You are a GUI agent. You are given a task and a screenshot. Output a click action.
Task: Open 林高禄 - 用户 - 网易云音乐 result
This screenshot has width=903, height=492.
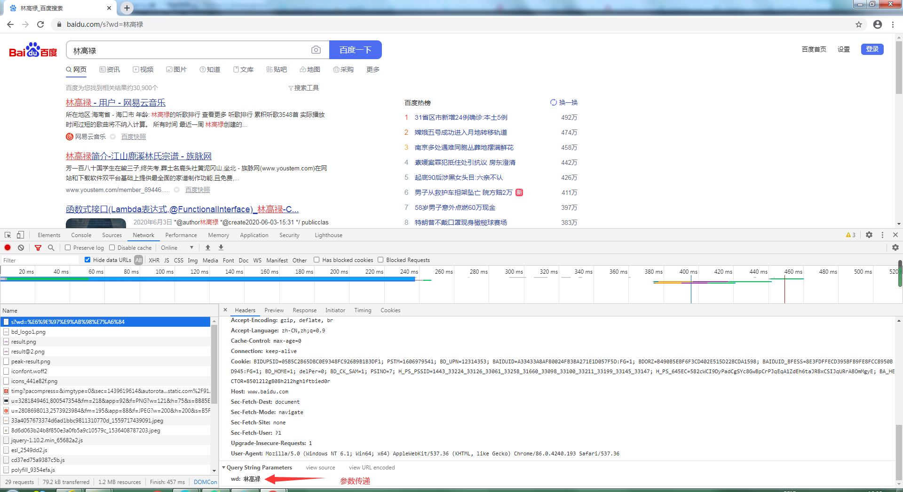pos(116,102)
